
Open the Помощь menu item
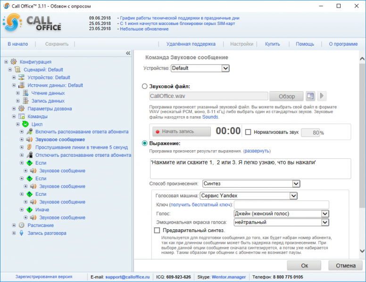pyautogui.click(x=305, y=44)
